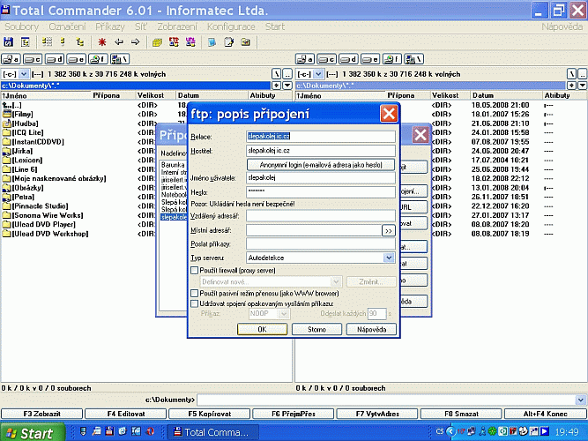Open the Konfigurace menu
Image resolution: width=588 pixels, height=441 pixels.
[x=231, y=27]
